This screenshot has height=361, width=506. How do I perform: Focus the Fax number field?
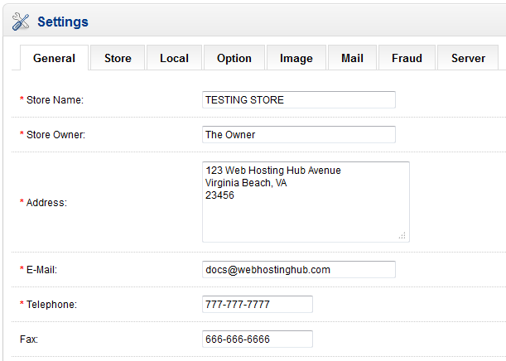(x=257, y=339)
